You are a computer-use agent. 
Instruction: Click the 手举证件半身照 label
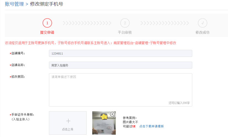23,115
